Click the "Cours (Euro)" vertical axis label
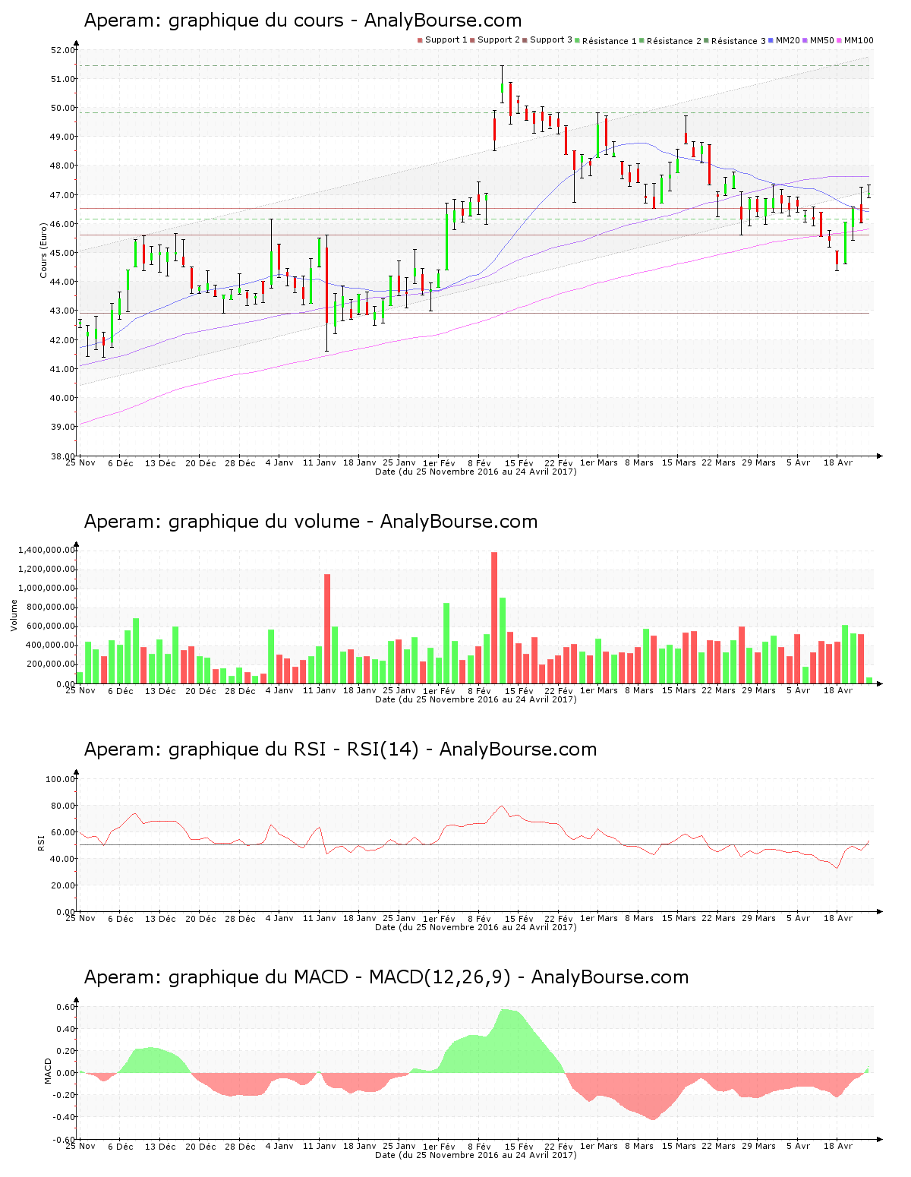911x1177 pixels. [44, 251]
